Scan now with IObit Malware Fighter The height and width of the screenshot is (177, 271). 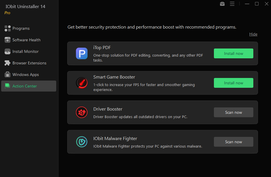click(234, 142)
